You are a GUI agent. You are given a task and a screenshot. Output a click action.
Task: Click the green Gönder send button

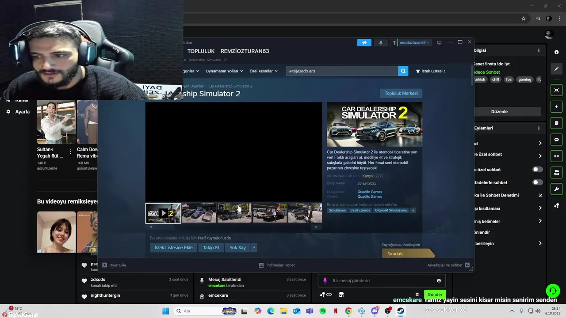click(x=435, y=295)
